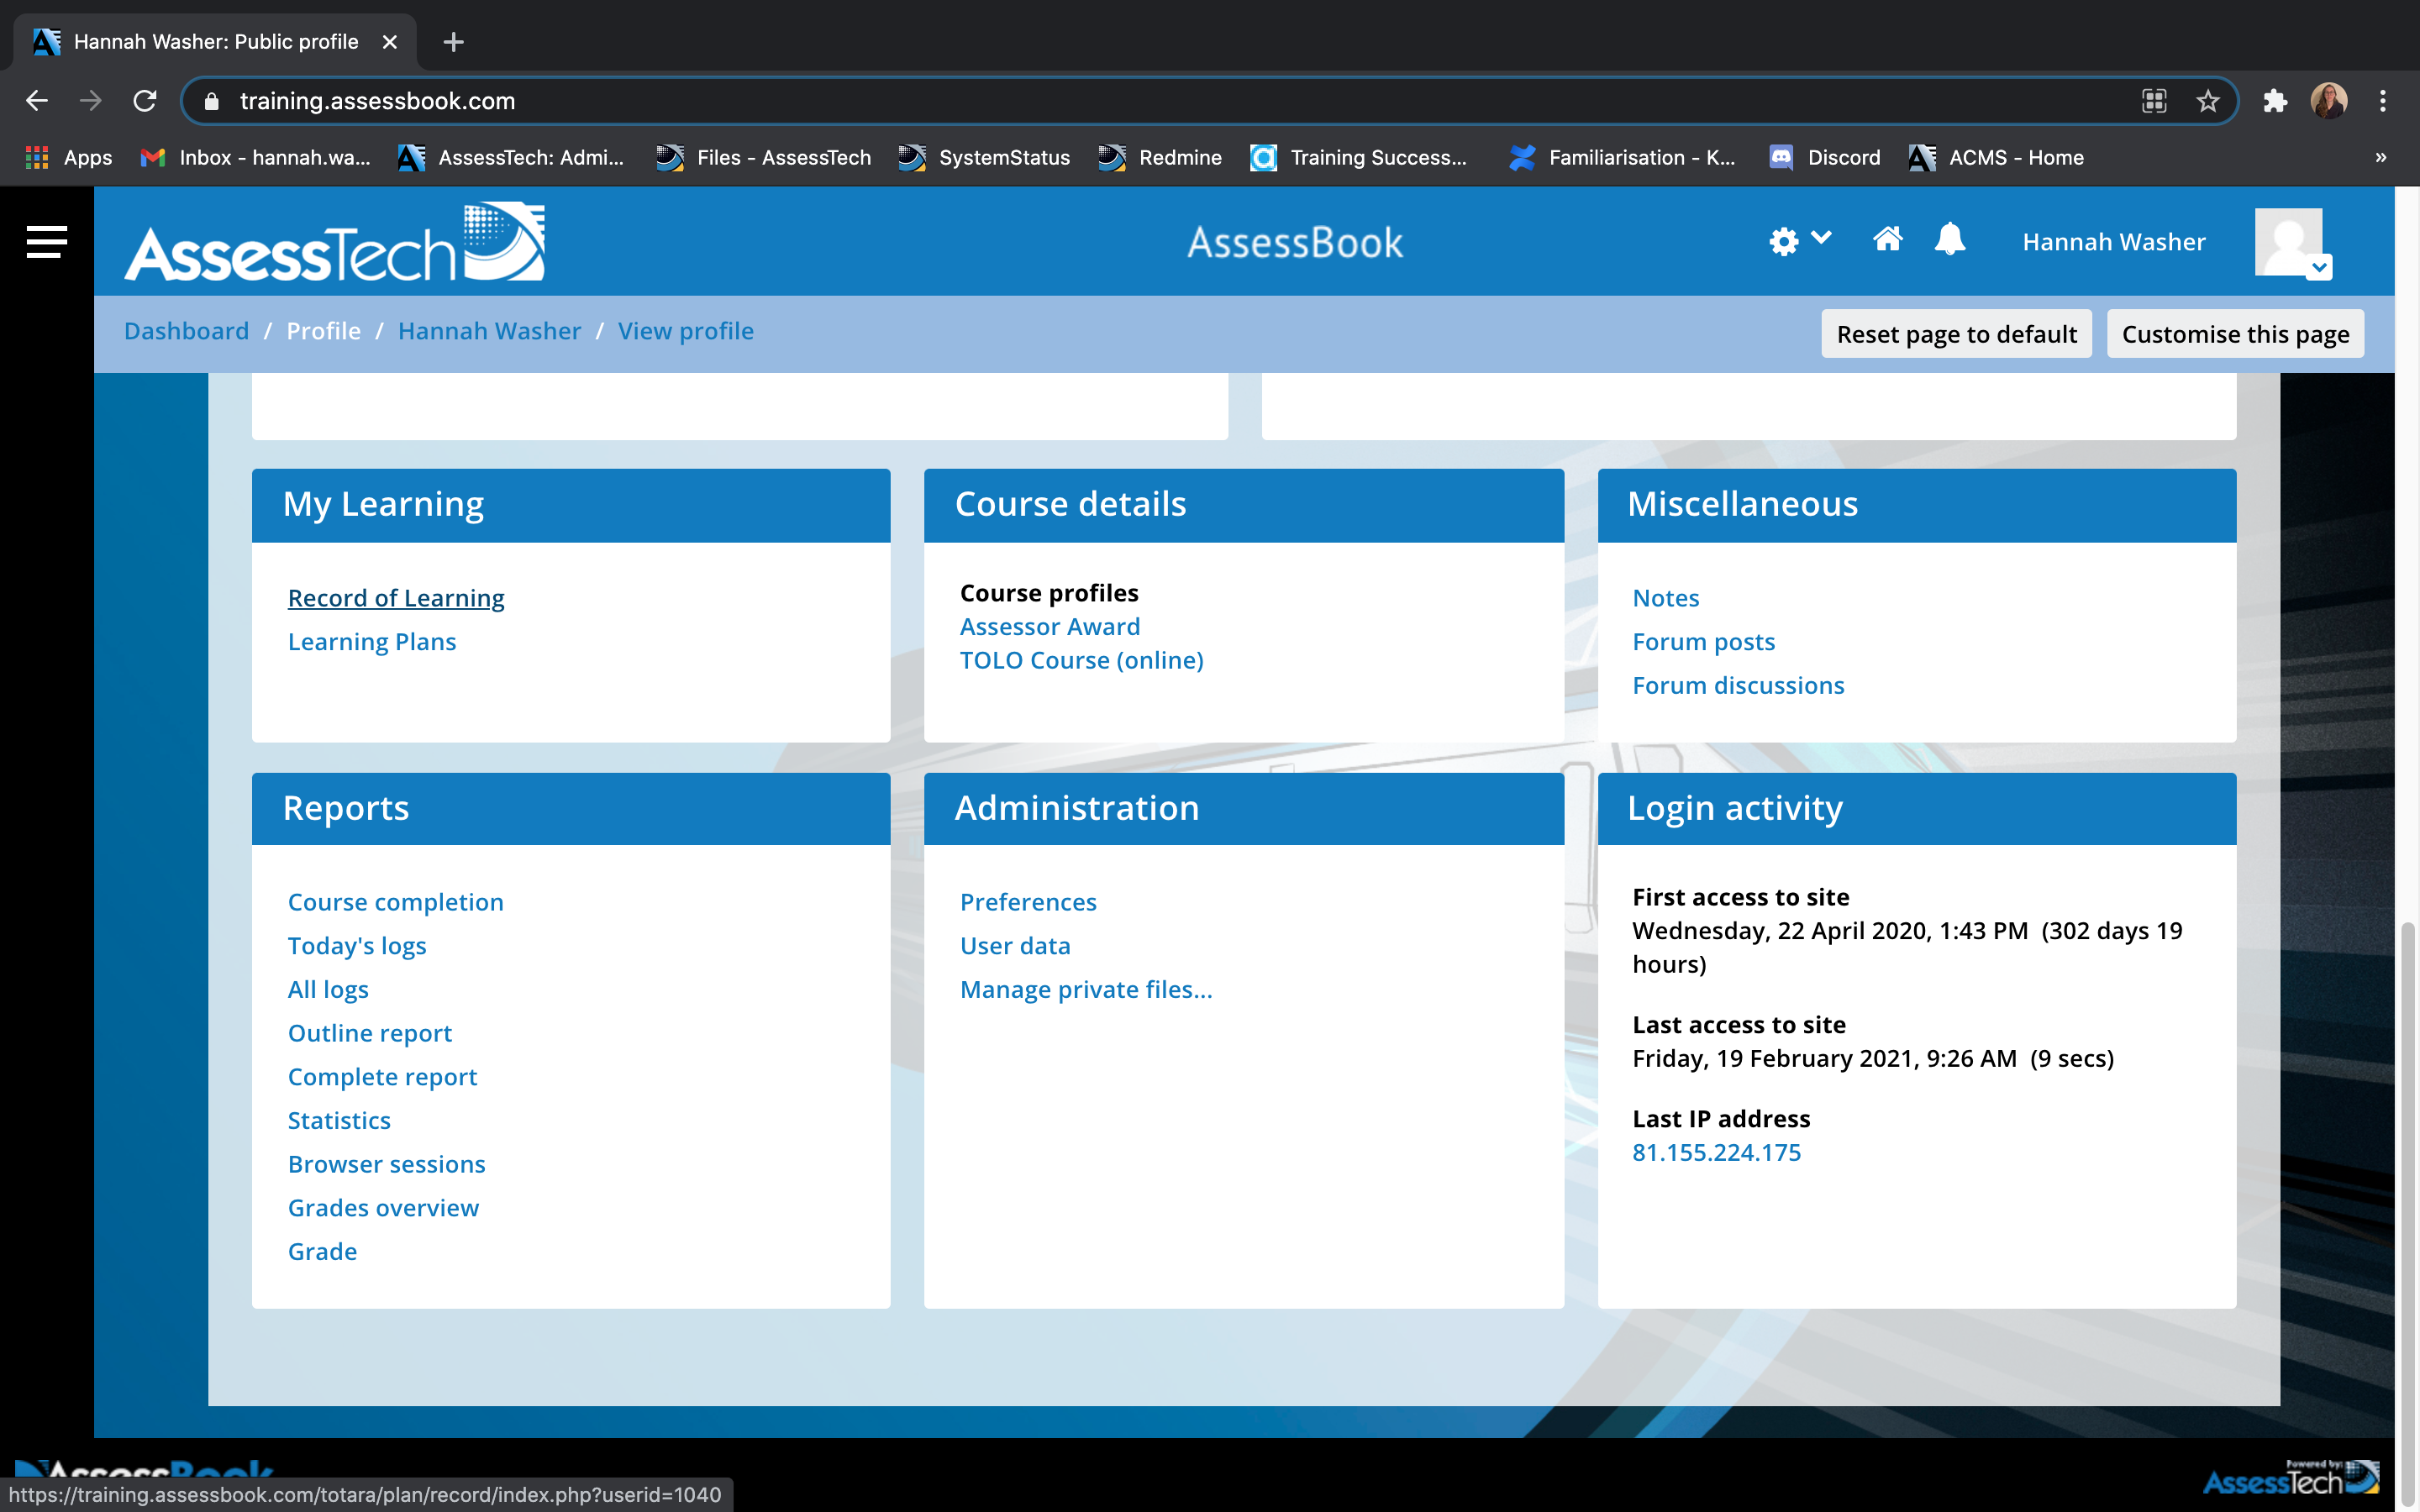This screenshot has width=2420, height=1512.
Task: Open User data under Administration
Action: tap(1015, 946)
